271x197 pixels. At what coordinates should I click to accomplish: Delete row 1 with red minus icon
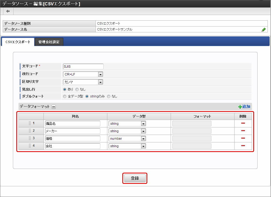243,123
